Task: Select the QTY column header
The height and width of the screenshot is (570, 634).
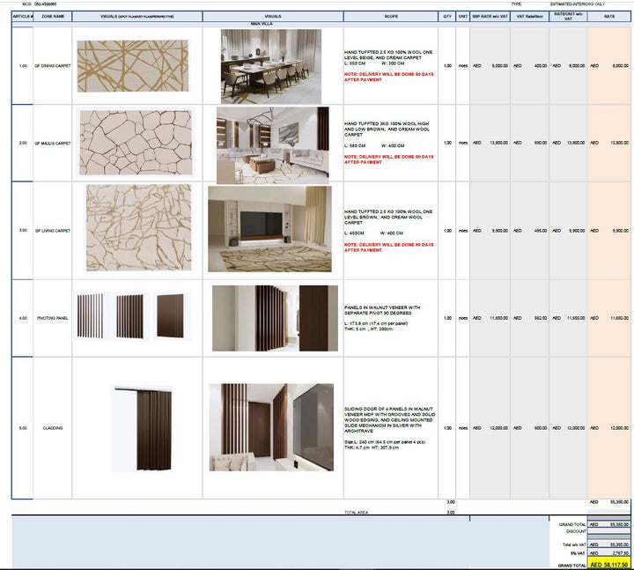Action: 447,16
